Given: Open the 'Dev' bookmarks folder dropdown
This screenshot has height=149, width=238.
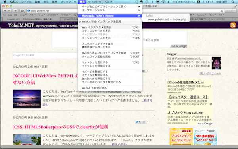Looking at the screenshot, I should click(213, 15).
